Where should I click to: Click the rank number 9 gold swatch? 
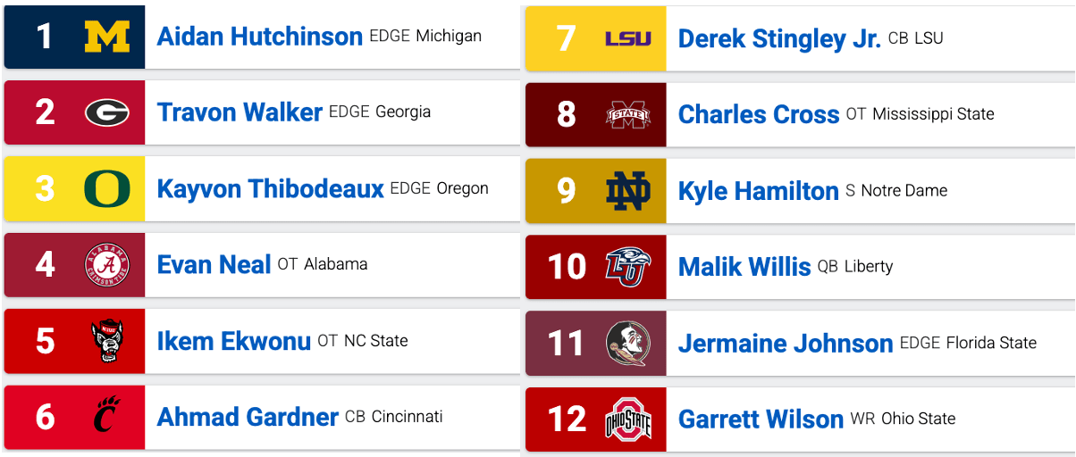coord(567,190)
